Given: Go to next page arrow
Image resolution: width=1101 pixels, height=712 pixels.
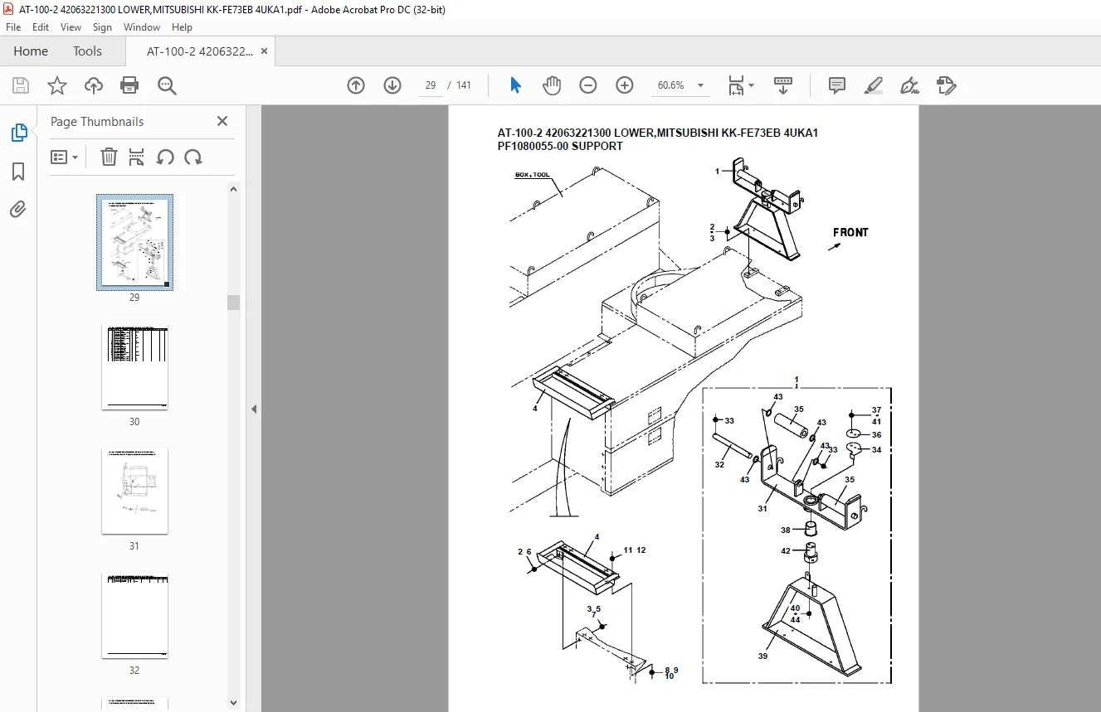Looking at the screenshot, I should tap(392, 85).
